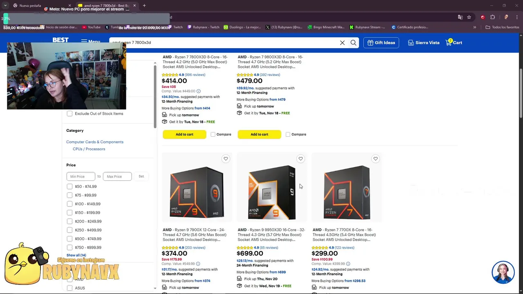Tick Compare for the Ryzen 7 9800X3D
The image size is (523, 294).
click(x=288, y=134)
